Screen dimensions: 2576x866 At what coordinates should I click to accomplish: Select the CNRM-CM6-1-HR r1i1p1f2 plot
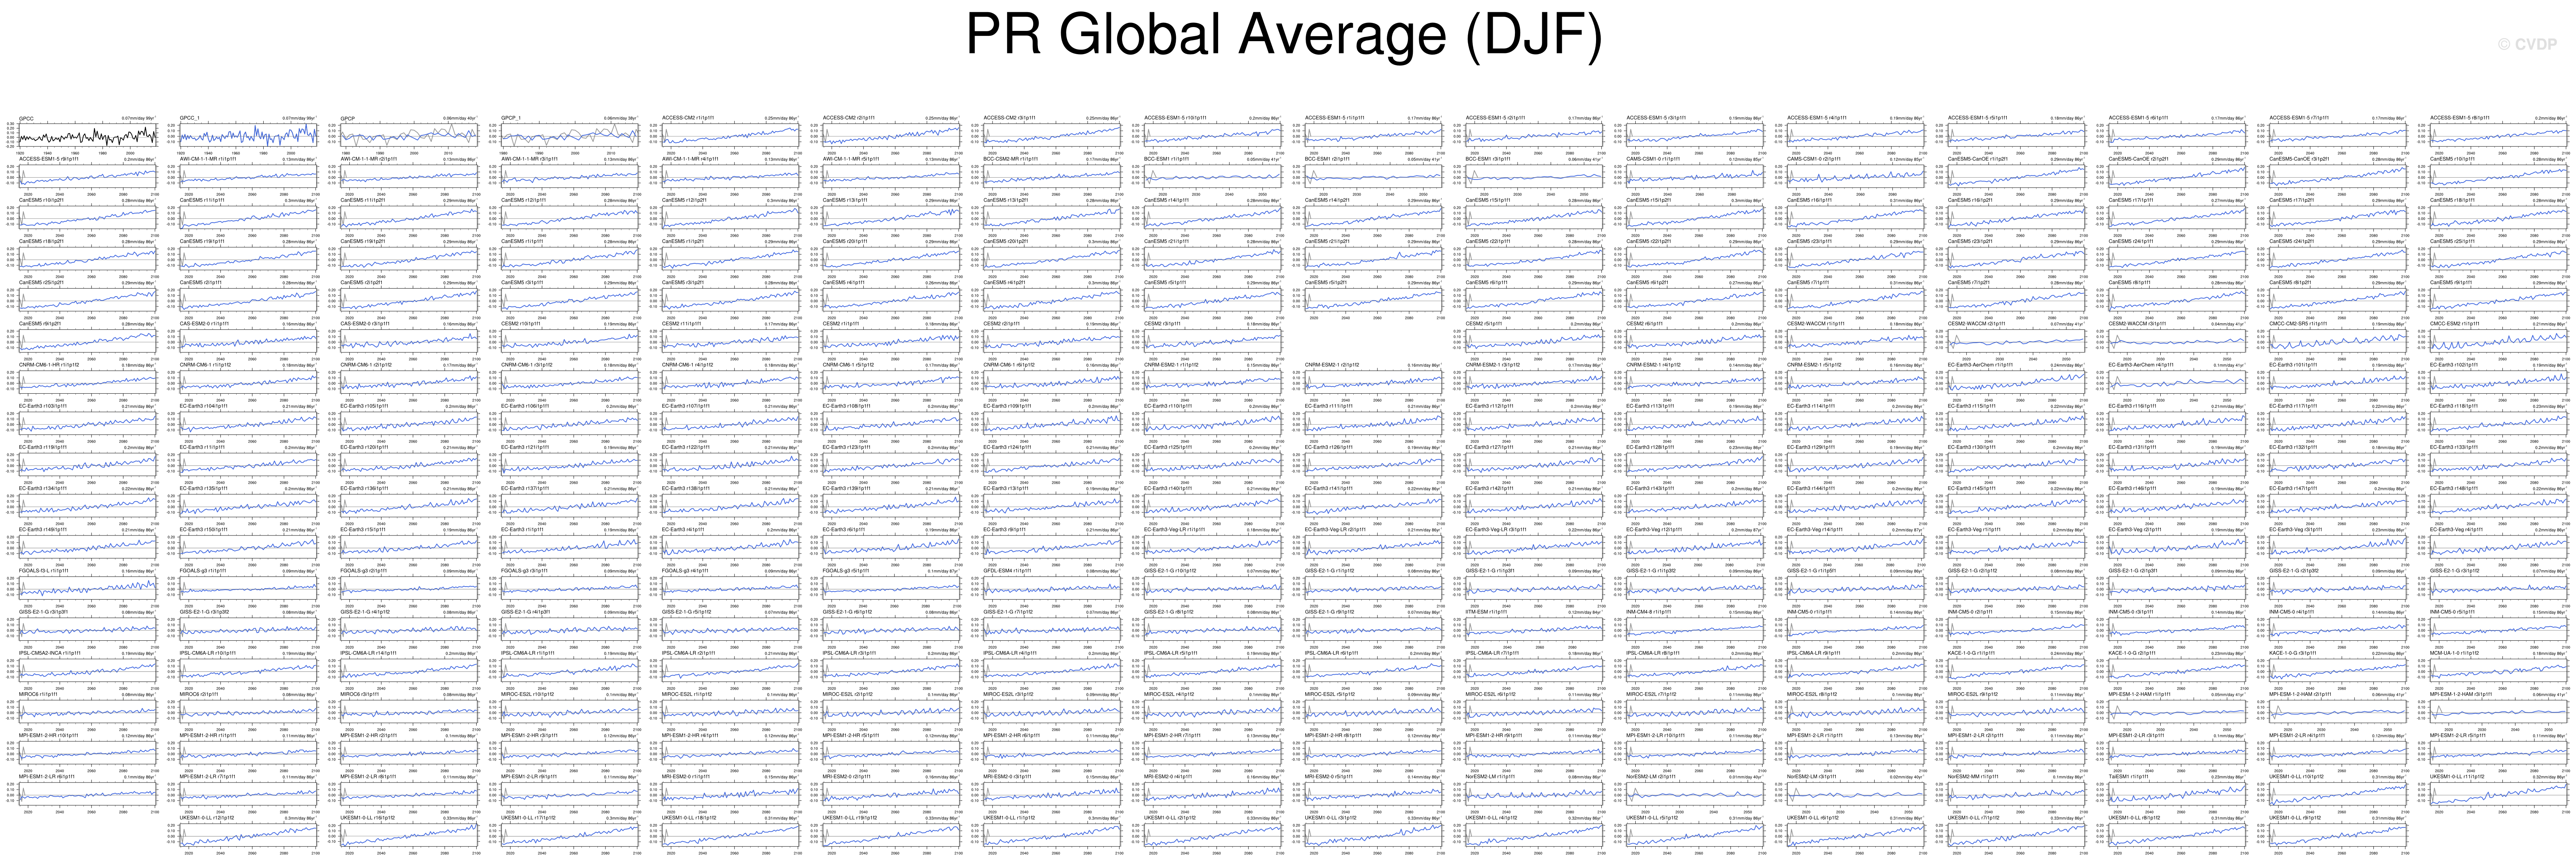[x=87, y=381]
